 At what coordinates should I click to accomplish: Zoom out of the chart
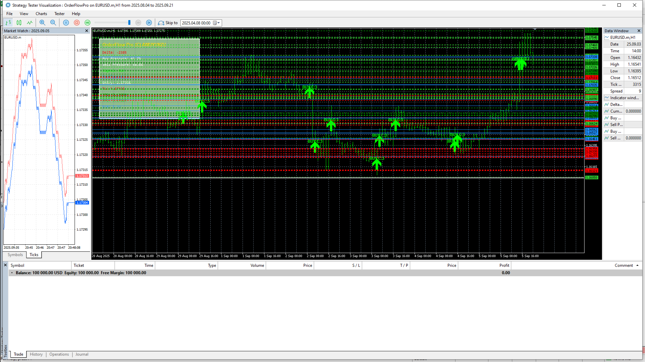coord(53,23)
